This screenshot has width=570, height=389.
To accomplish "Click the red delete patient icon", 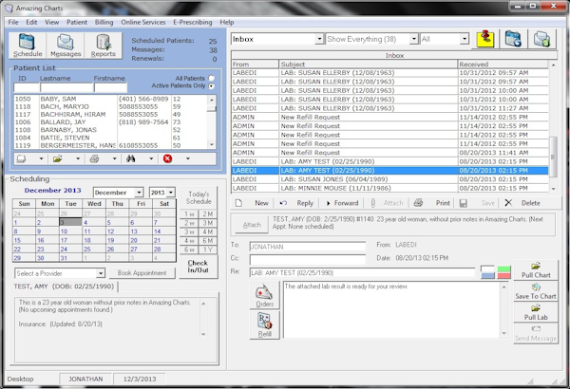I will pyautogui.click(x=168, y=158).
